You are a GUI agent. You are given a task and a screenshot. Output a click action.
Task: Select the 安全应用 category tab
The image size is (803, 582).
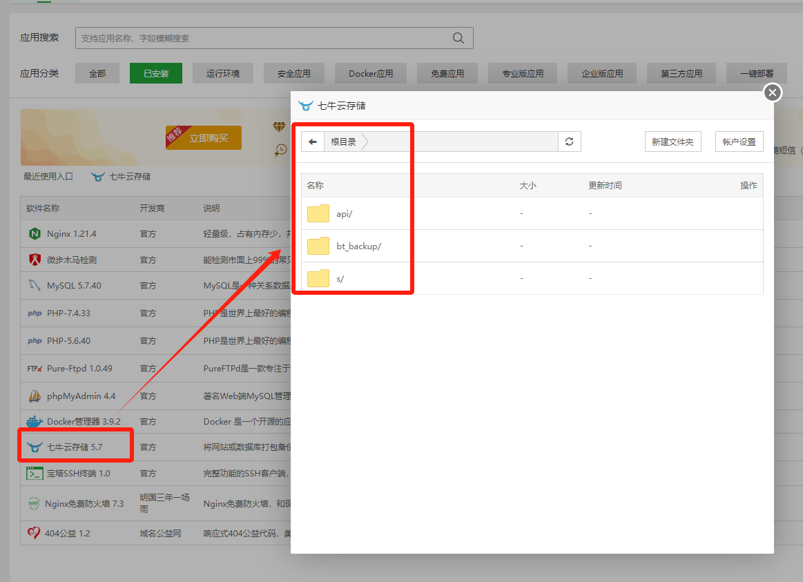pos(294,73)
